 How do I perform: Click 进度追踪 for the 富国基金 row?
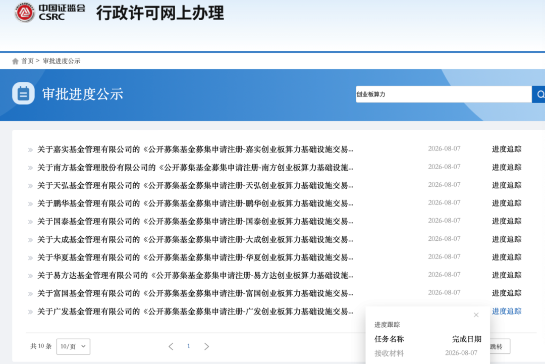507,293
